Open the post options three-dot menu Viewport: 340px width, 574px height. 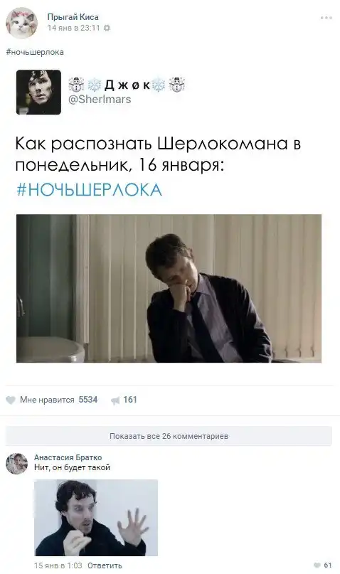coord(326,18)
